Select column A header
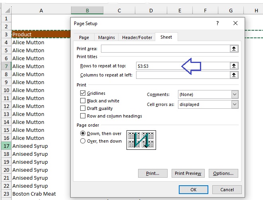263x200 pixels. click(x=41, y=10)
